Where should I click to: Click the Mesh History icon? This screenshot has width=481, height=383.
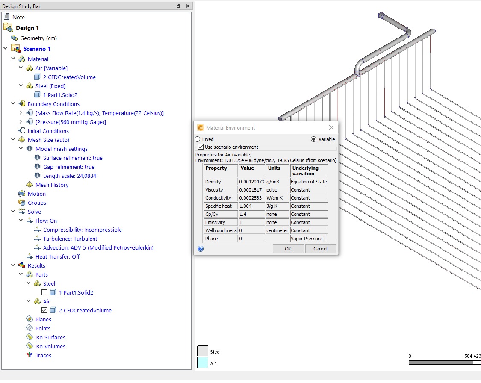point(30,185)
